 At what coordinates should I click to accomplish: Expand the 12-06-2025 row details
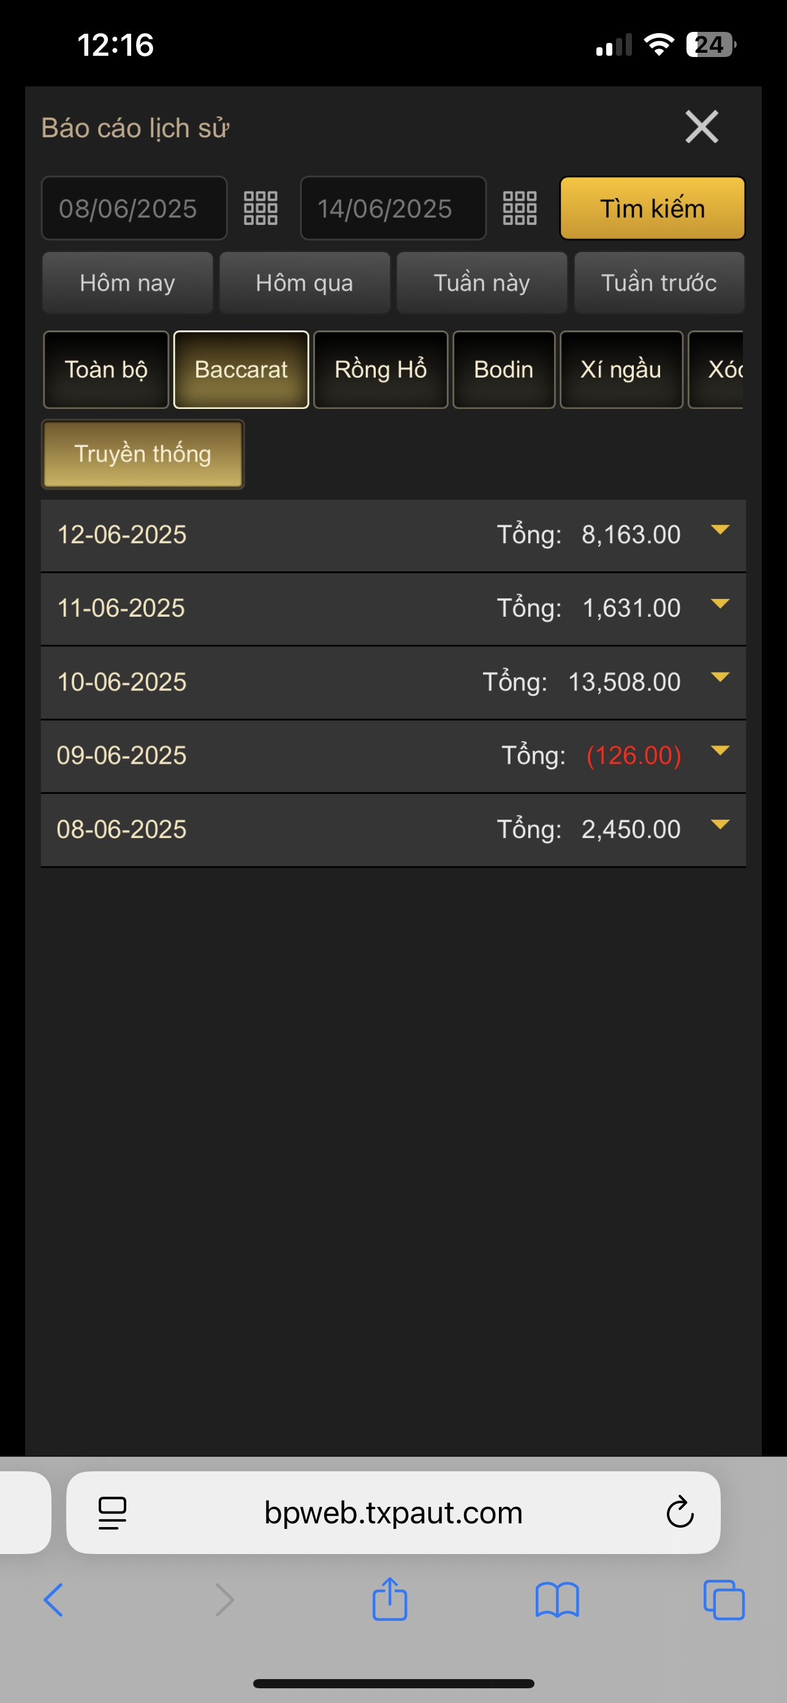tap(720, 530)
